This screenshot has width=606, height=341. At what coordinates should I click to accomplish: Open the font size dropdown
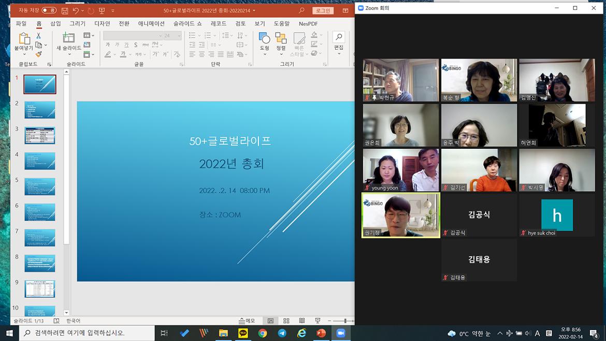pyautogui.click(x=179, y=35)
